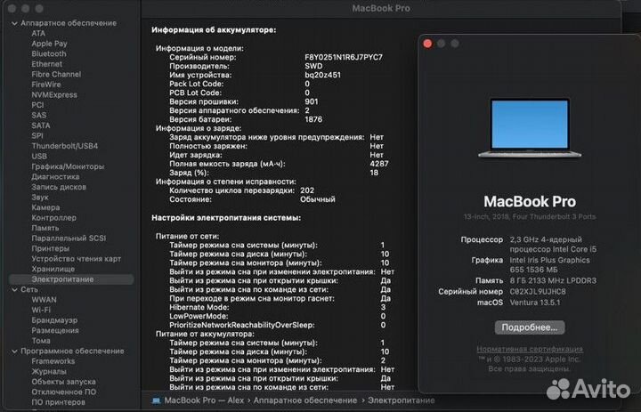This screenshot has width=641, height=412.
Task: Select Ethernet in hardware list
Action: tap(47, 64)
